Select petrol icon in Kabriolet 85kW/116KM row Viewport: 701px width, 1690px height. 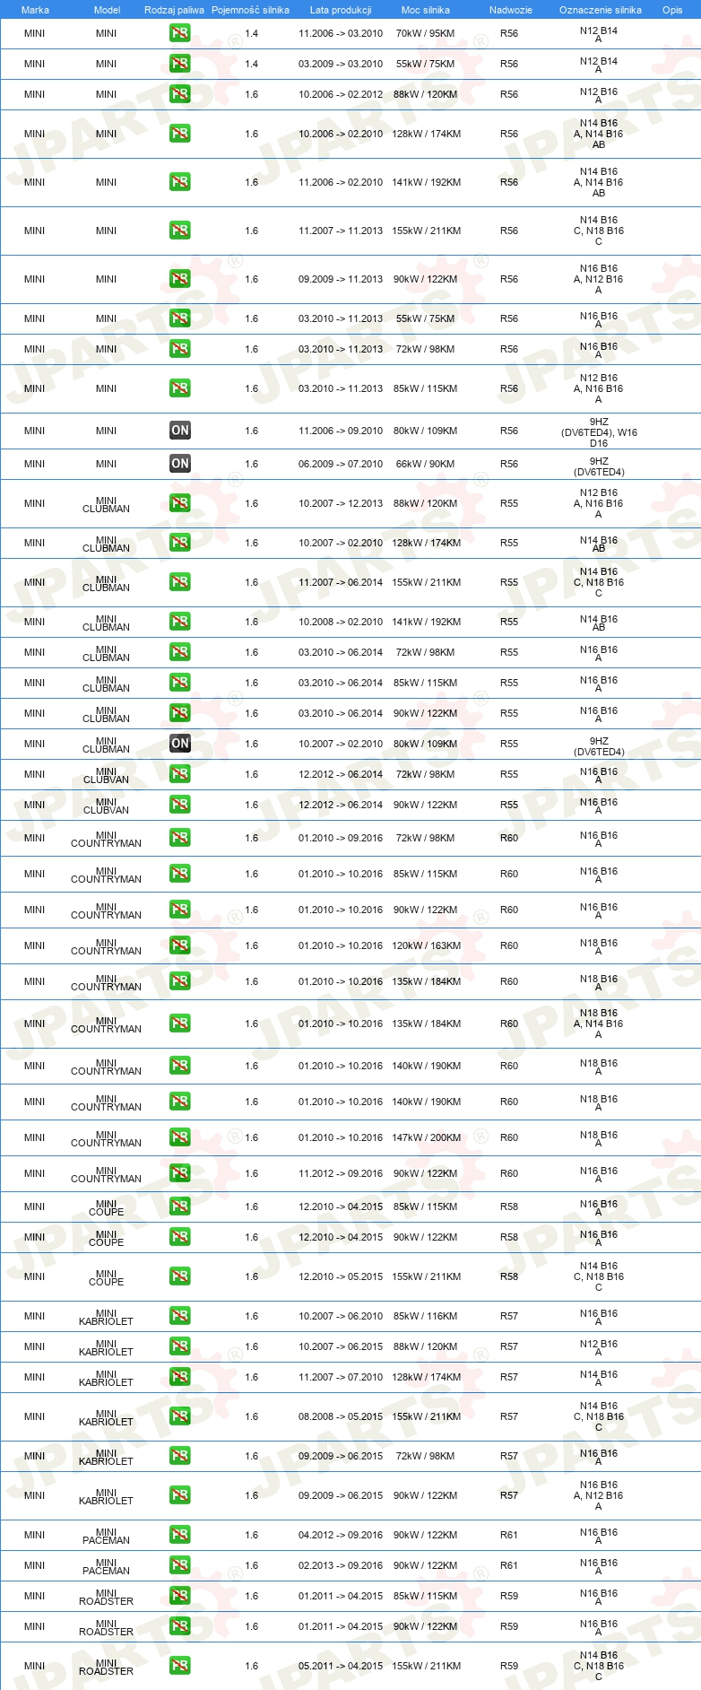[180, 1316]
